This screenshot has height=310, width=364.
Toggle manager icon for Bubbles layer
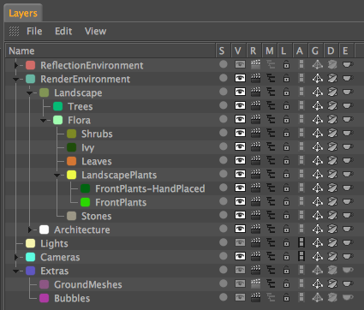click(271, 297)
